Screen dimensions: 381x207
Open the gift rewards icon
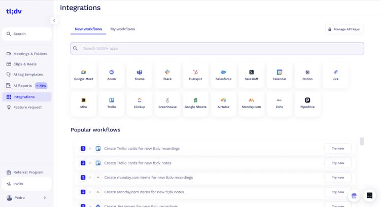click(x=354, y=195)
